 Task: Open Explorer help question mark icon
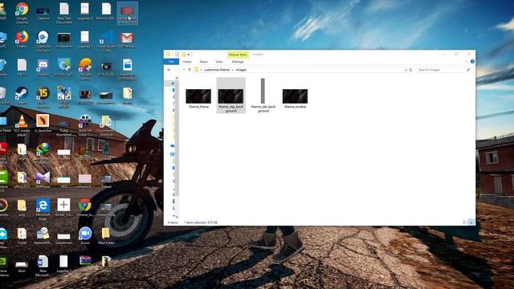pyautogui.click(x=472, y=61)
